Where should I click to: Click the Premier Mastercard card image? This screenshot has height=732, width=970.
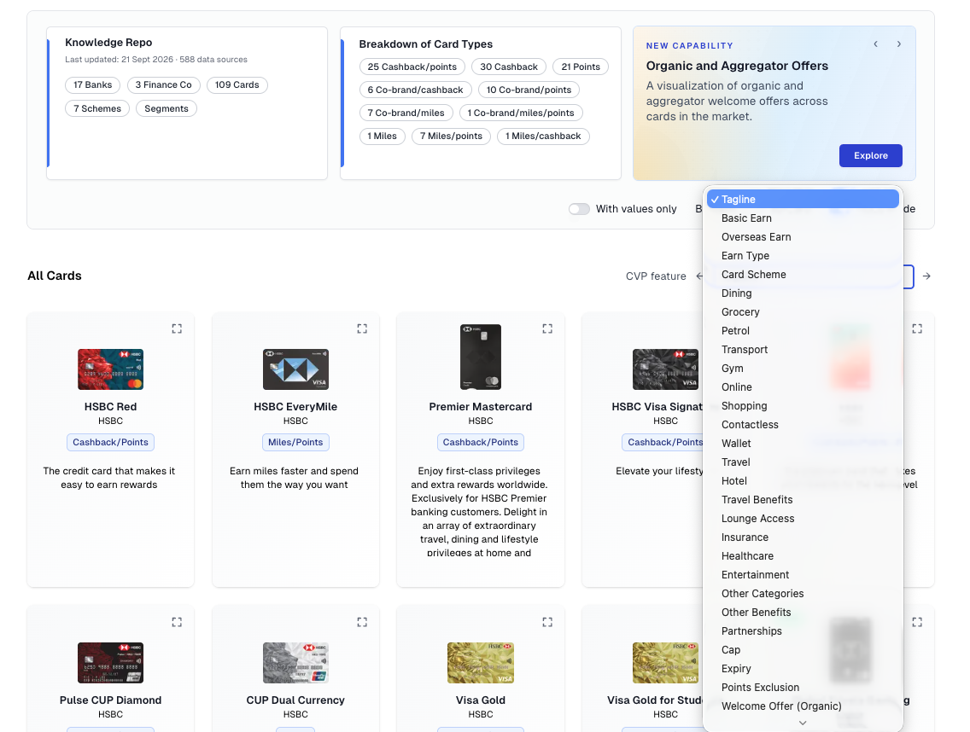(481, 357)
